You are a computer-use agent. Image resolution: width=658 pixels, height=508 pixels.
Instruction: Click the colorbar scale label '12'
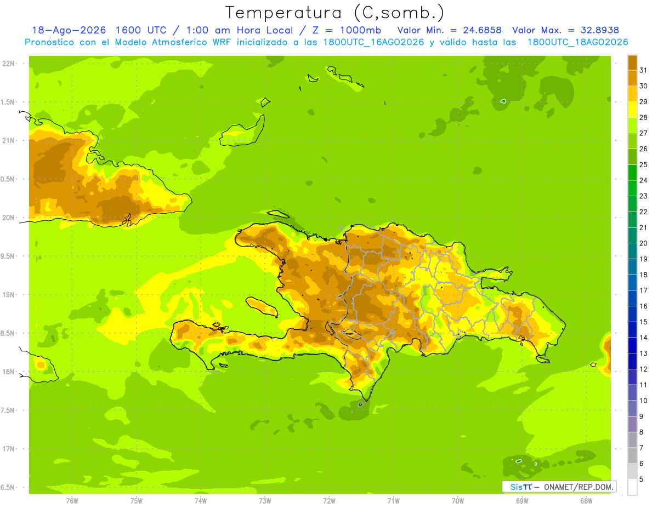644,369
